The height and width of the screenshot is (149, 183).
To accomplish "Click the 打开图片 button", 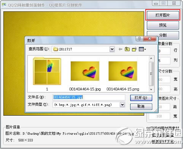I will point(163,15).
